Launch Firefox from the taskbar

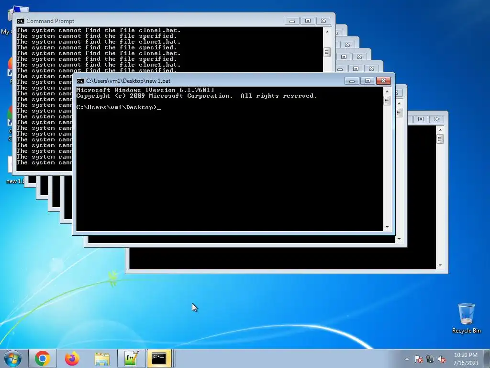click(x=72, y=358)
